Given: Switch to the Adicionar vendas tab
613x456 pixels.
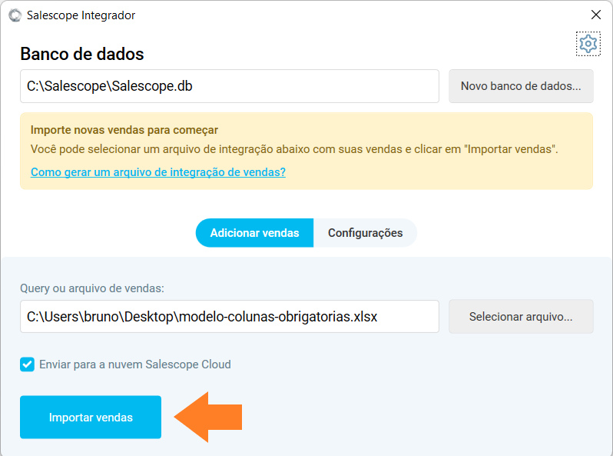Looking at the screenshot, I should click(x=254, y=233).
